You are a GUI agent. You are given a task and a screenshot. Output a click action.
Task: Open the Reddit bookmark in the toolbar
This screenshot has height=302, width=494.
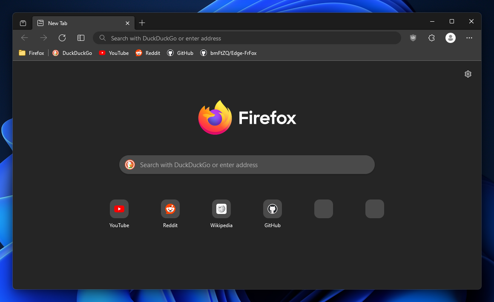[148, 53]
